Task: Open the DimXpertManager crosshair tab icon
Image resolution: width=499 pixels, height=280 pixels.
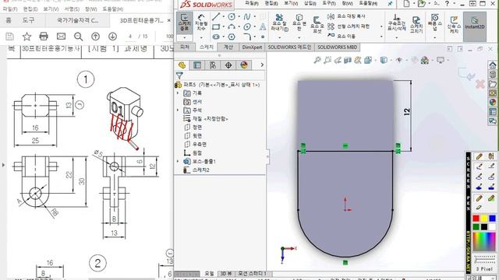Action: pyautogui.click(x=228, y=65)
